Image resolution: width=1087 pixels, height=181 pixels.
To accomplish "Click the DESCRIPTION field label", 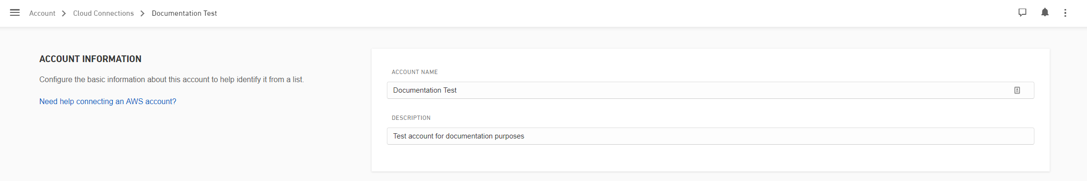I will point(411,118).
